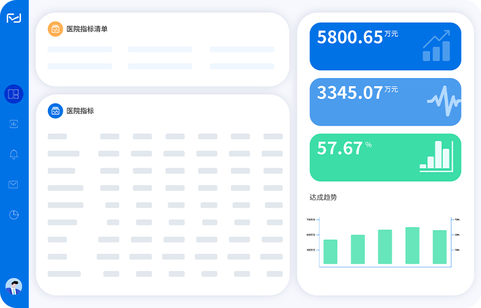This screenshot has height=308, width=481.
Task: Click the blue 医院指标 panel icon
Action: tap(55, 111)
